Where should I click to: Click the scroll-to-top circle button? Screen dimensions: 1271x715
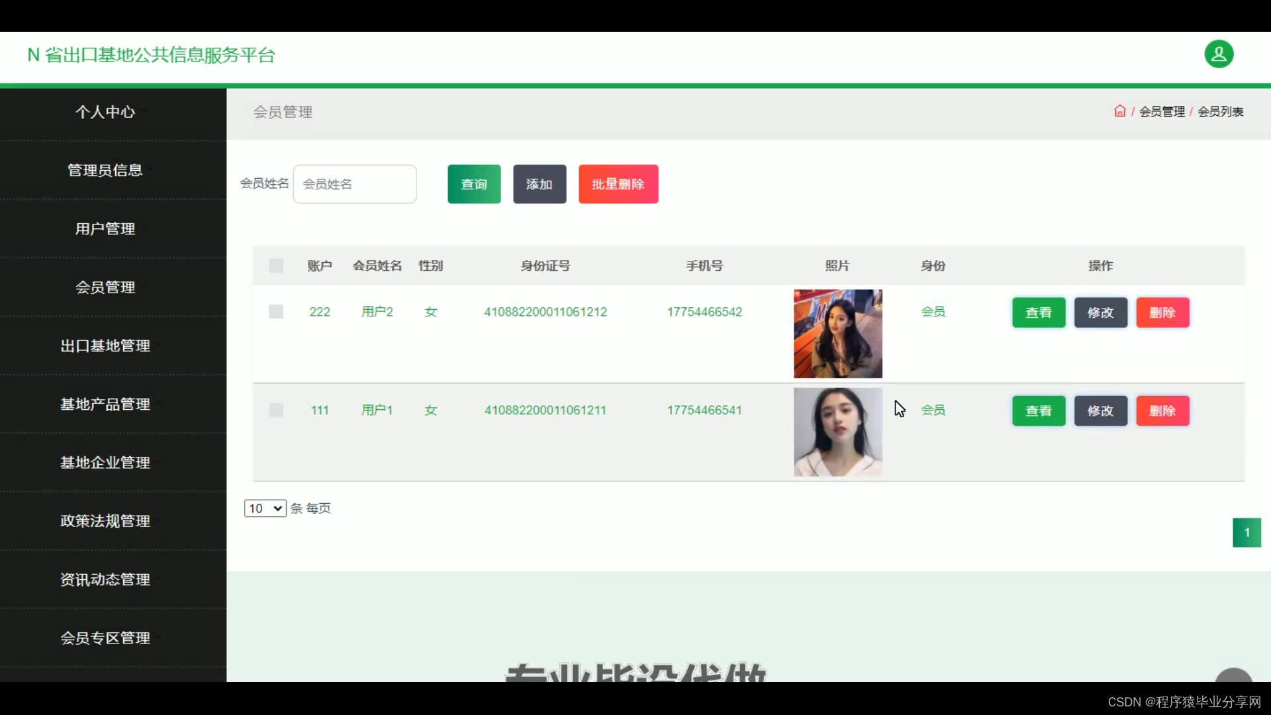coord(1233,675)
